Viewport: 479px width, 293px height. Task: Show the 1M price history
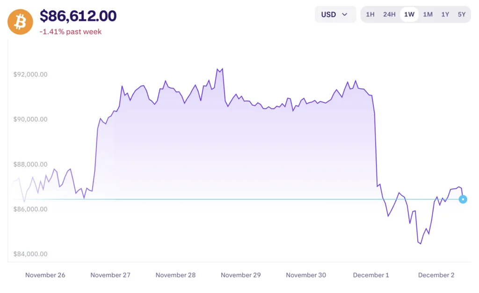pos(428,15)
